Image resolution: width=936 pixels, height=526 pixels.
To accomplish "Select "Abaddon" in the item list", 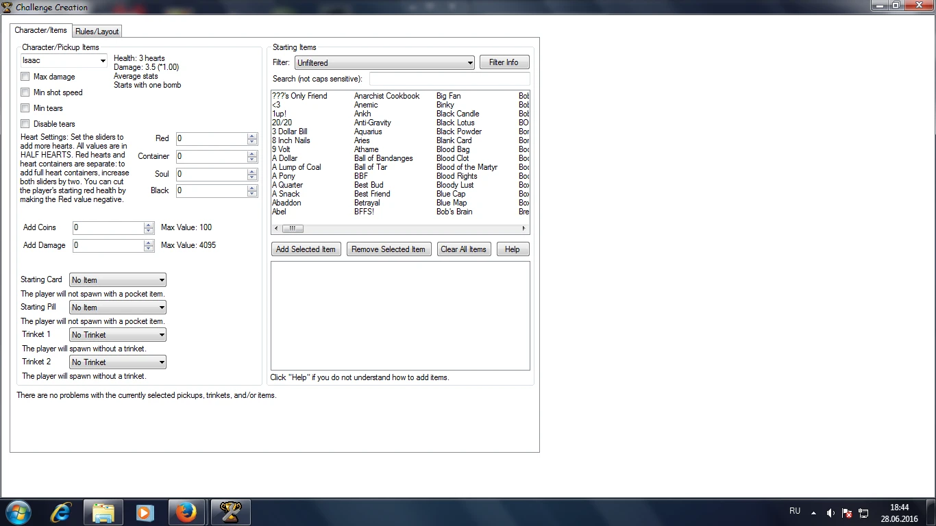I will (286, 203).
